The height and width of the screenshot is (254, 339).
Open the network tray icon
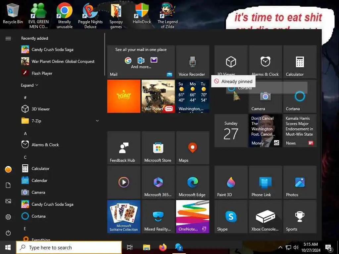tap(288, 247)
